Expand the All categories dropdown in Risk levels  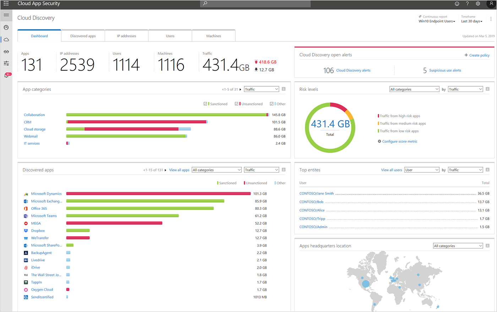(x=414, y=89)
